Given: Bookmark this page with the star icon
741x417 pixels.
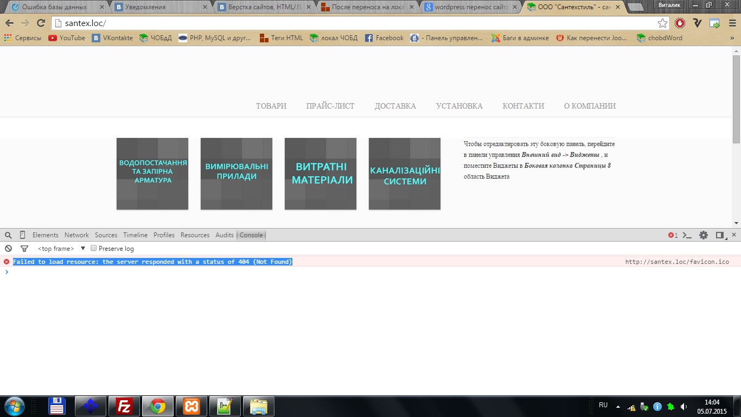Looking at the screenshot, I should tap(662, 23).
